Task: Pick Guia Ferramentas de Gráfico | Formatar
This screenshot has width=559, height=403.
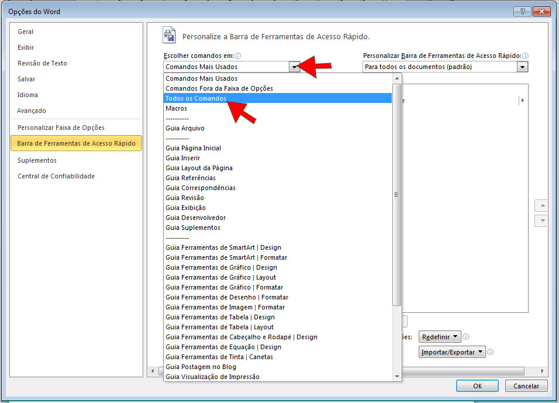Action: pos(278,287)
